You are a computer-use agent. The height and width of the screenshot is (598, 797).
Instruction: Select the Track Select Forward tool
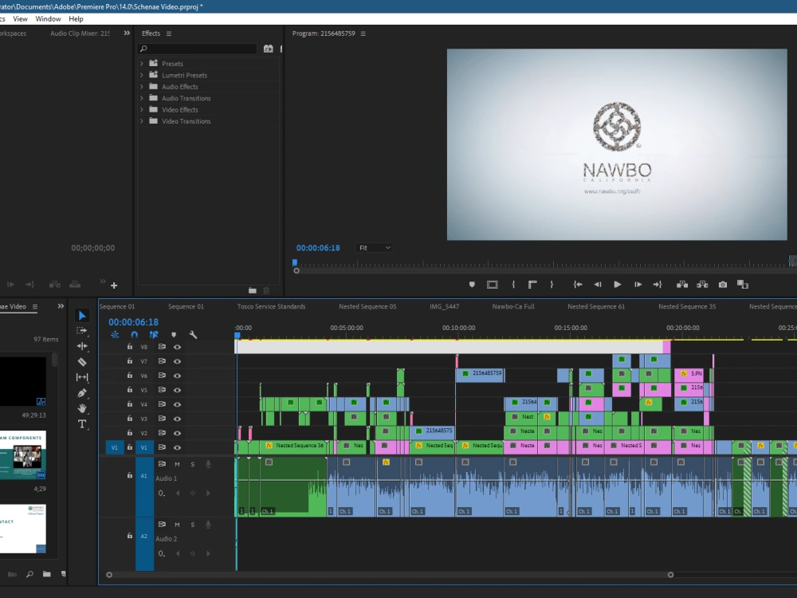[82, 331]
